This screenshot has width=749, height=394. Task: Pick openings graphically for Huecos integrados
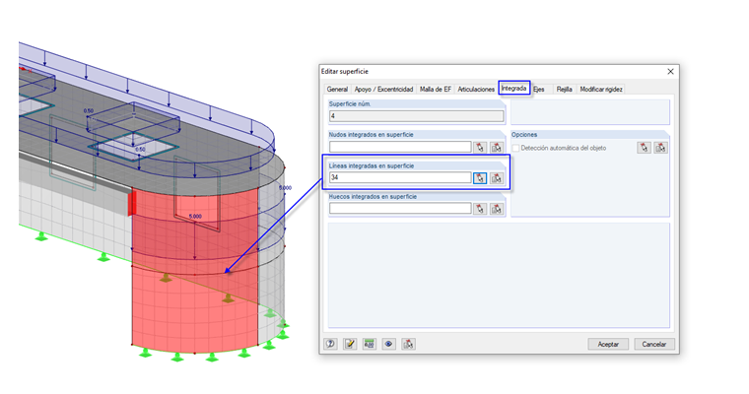coord(480,209)
